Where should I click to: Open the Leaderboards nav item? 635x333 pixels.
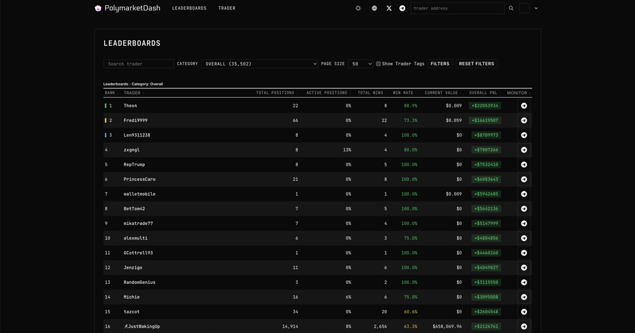coord(189,8)
